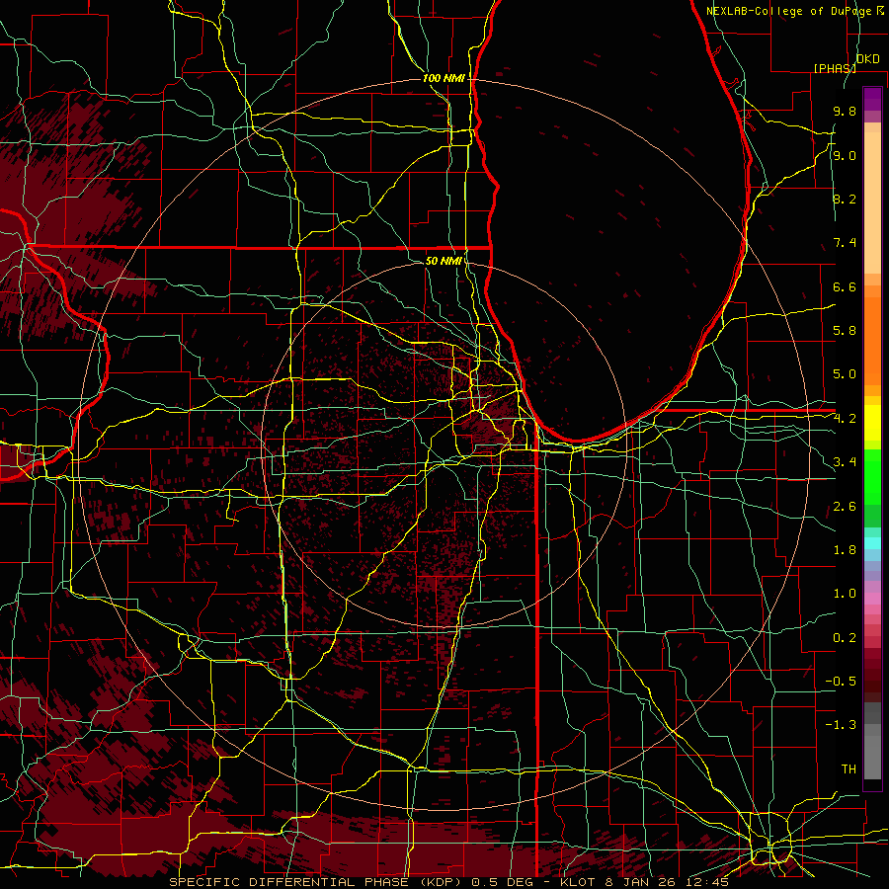Click the 2.6 value on color scale
This screenshot has width=889, height=889.
pyautogui.click(x=845, y=507)
